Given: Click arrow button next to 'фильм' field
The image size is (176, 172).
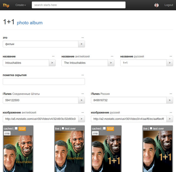Looking at the screenshot, I should click(x=82, y=44).
